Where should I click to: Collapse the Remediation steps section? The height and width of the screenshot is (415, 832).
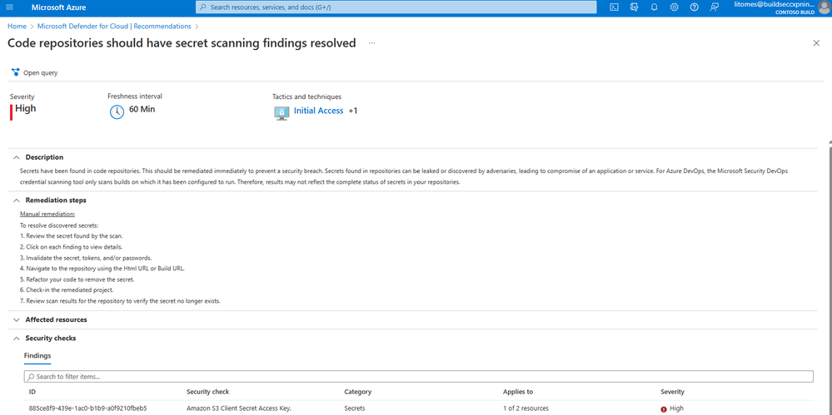(x=17, y=200)
